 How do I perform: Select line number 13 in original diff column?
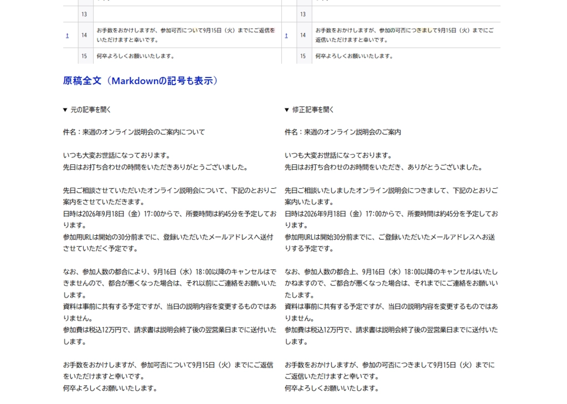[84, 14]
